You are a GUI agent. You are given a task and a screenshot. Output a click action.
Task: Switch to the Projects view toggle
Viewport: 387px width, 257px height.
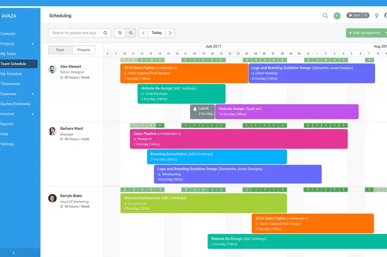84,50
